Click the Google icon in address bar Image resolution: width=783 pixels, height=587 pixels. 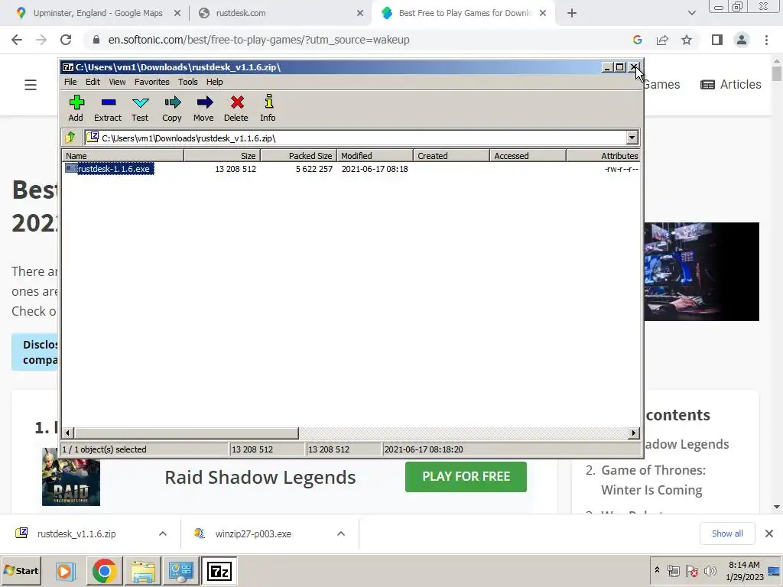click(x=637, y=40)
